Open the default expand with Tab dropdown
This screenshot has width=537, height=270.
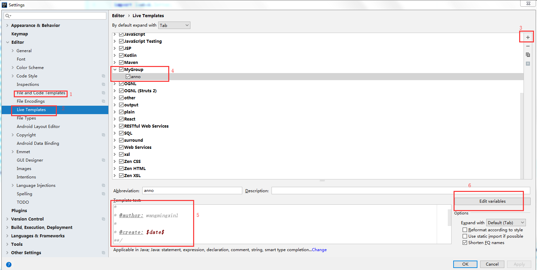[174, 25]
